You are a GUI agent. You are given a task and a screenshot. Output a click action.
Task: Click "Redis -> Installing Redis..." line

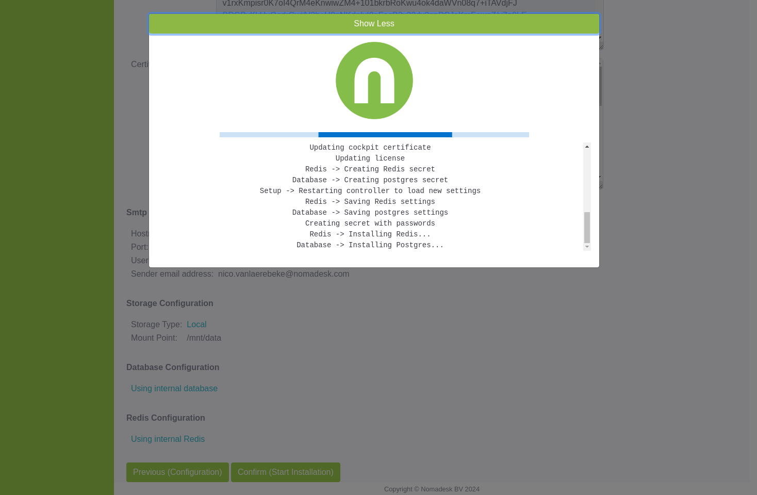(x=370, y=234)
